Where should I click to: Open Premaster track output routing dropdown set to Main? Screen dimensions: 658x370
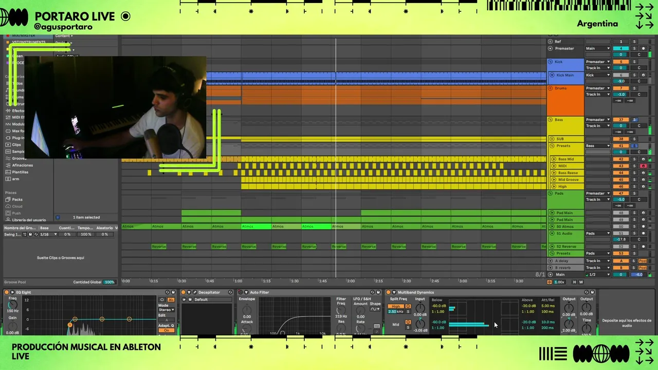[x=598, y=48]
